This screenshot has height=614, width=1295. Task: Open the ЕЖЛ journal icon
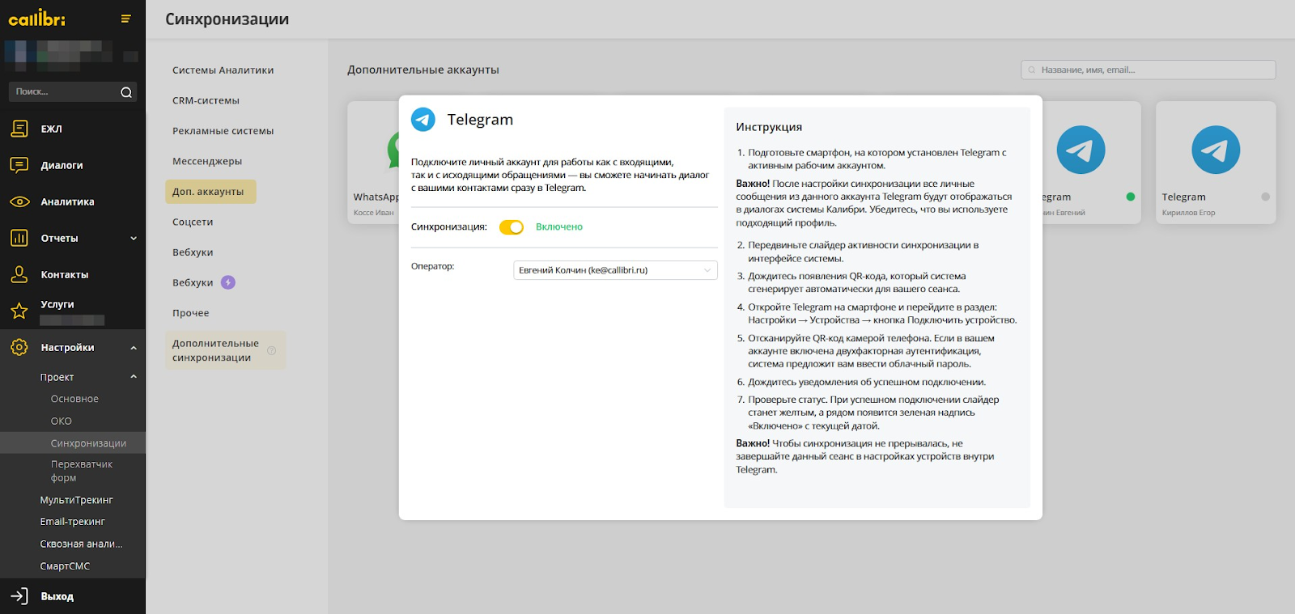(19, 129)
